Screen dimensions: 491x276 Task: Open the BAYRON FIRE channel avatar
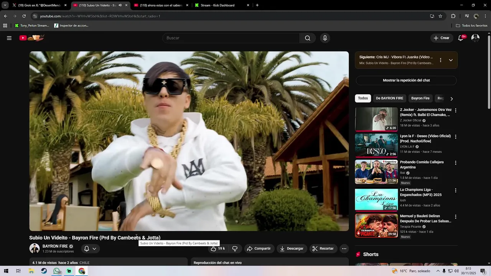pos(35,248)
